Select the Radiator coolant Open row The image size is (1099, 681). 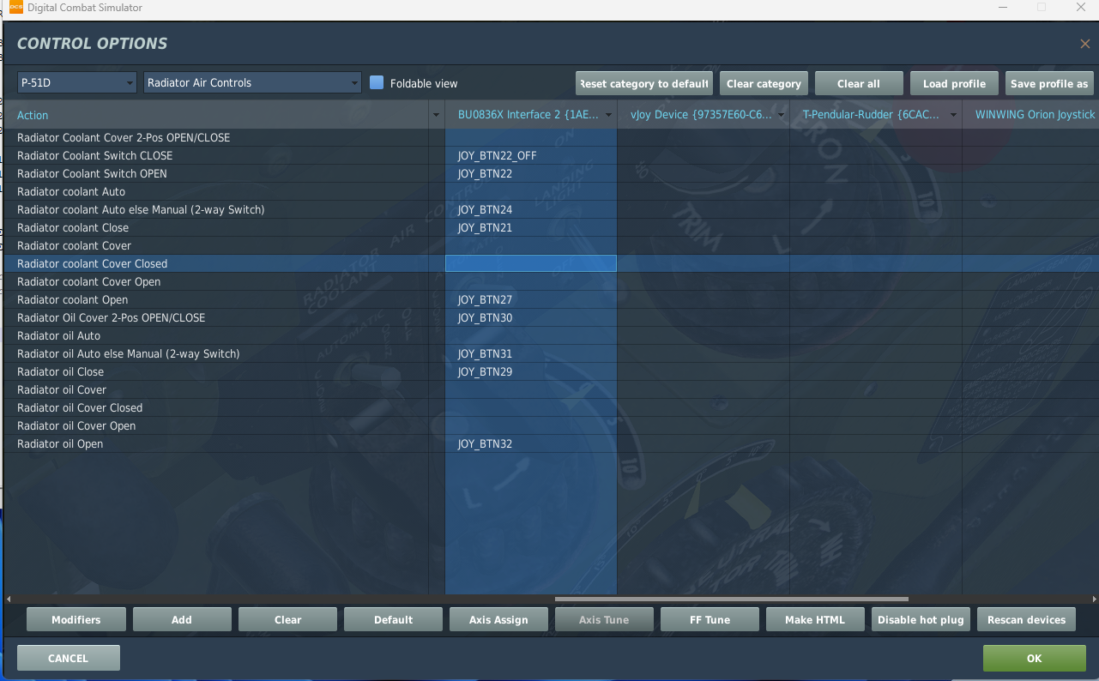pyautogui.click(x=552, y=299)
